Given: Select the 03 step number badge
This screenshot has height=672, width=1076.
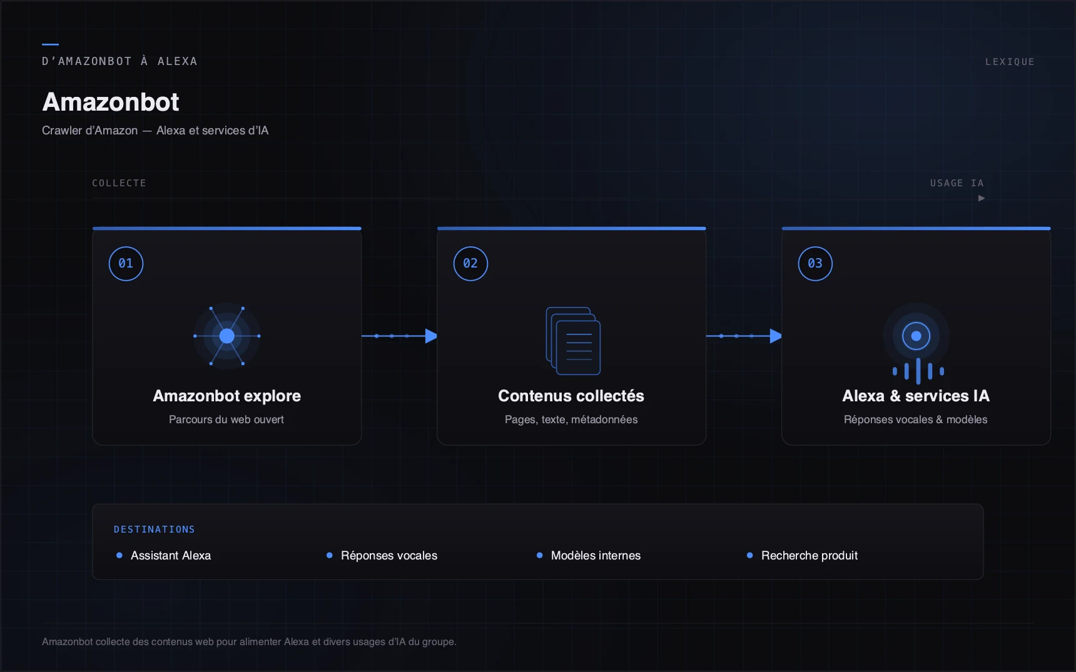Looking at the screenshot, I should tap(815, 264).
